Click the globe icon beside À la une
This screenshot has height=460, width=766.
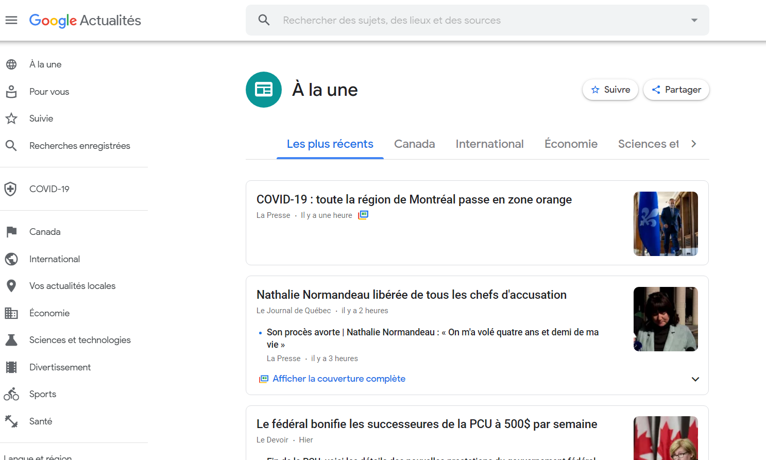[11, 64]
